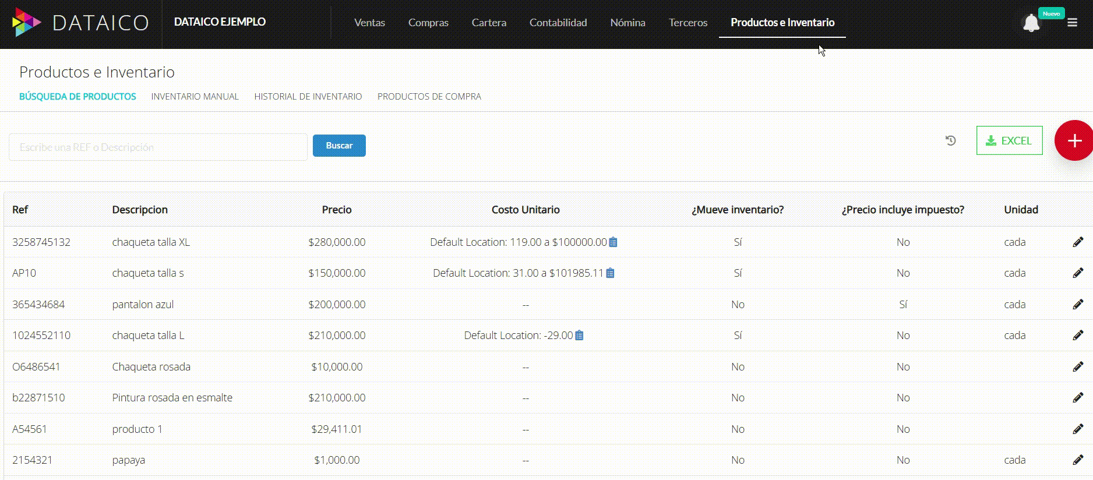
Task: Open the Contabilidad menu
Action: pyautogui.click(x=558, y=23)
